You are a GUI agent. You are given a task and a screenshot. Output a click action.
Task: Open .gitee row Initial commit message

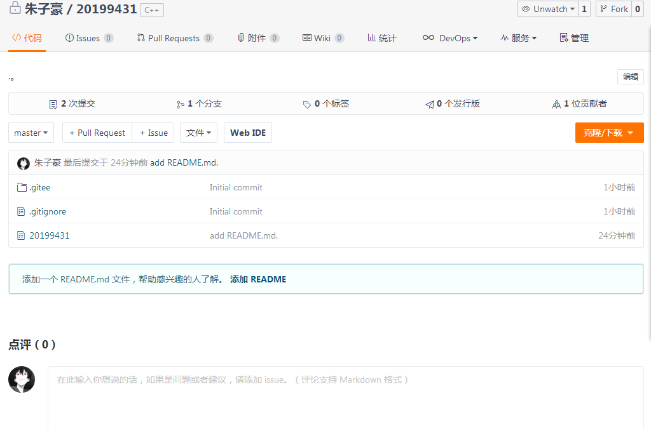click(236, 187)
